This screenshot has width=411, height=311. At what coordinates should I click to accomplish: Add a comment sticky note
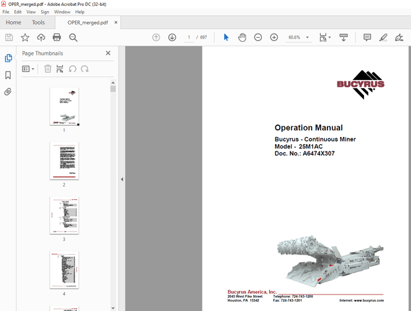tap(367, 38)
